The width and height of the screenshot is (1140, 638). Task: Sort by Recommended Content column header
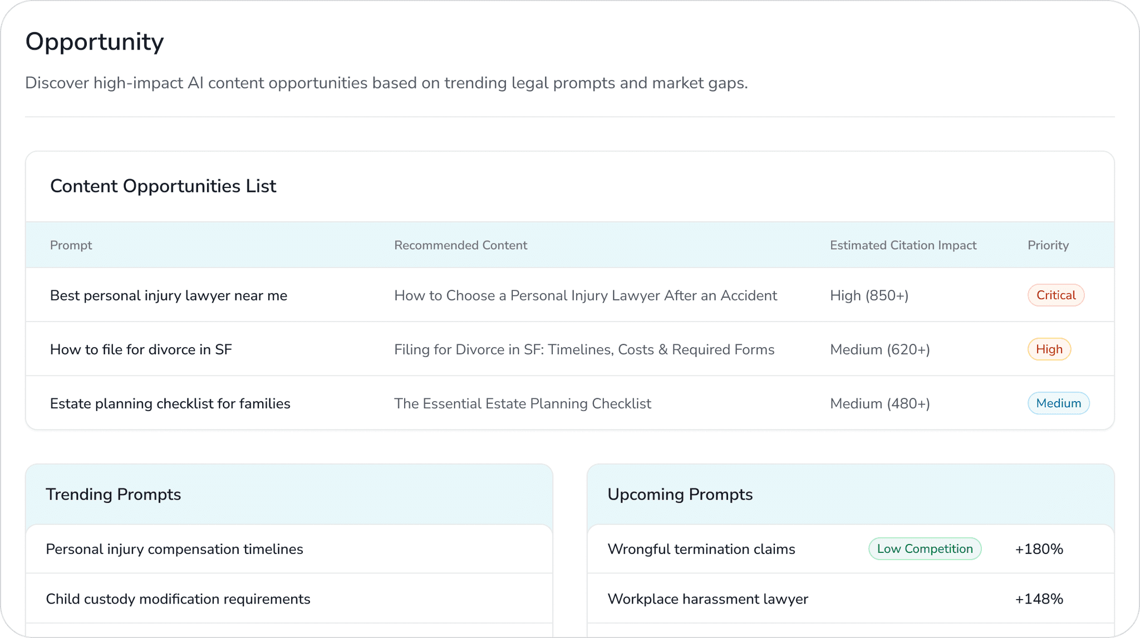pyautogui.click(x=460, y=245)
